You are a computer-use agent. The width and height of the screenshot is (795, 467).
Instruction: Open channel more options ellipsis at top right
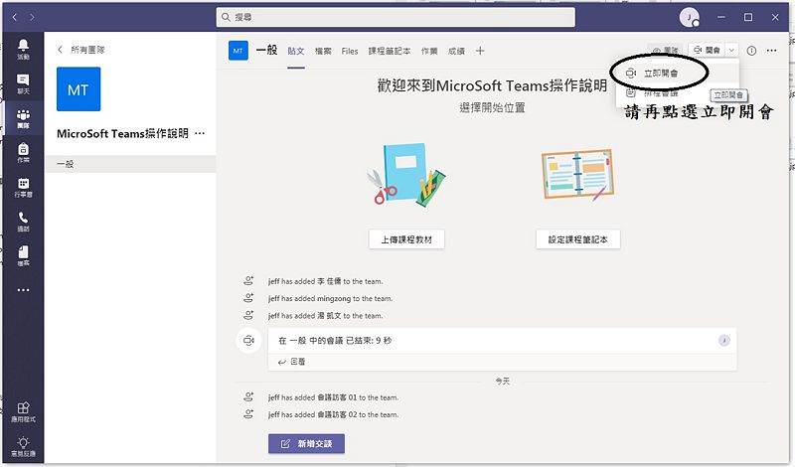pos(771,51)
